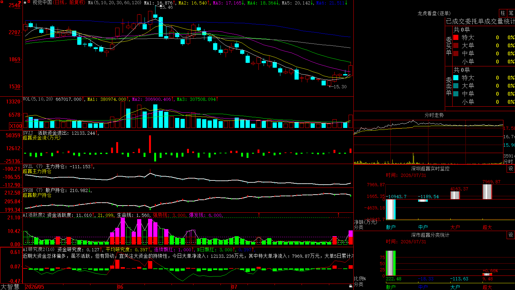Click the cyan 特大 swatch under 委卖单
The height and width of the screenshot is (290, 515).
pyautogui.click(x=456, y=78)
